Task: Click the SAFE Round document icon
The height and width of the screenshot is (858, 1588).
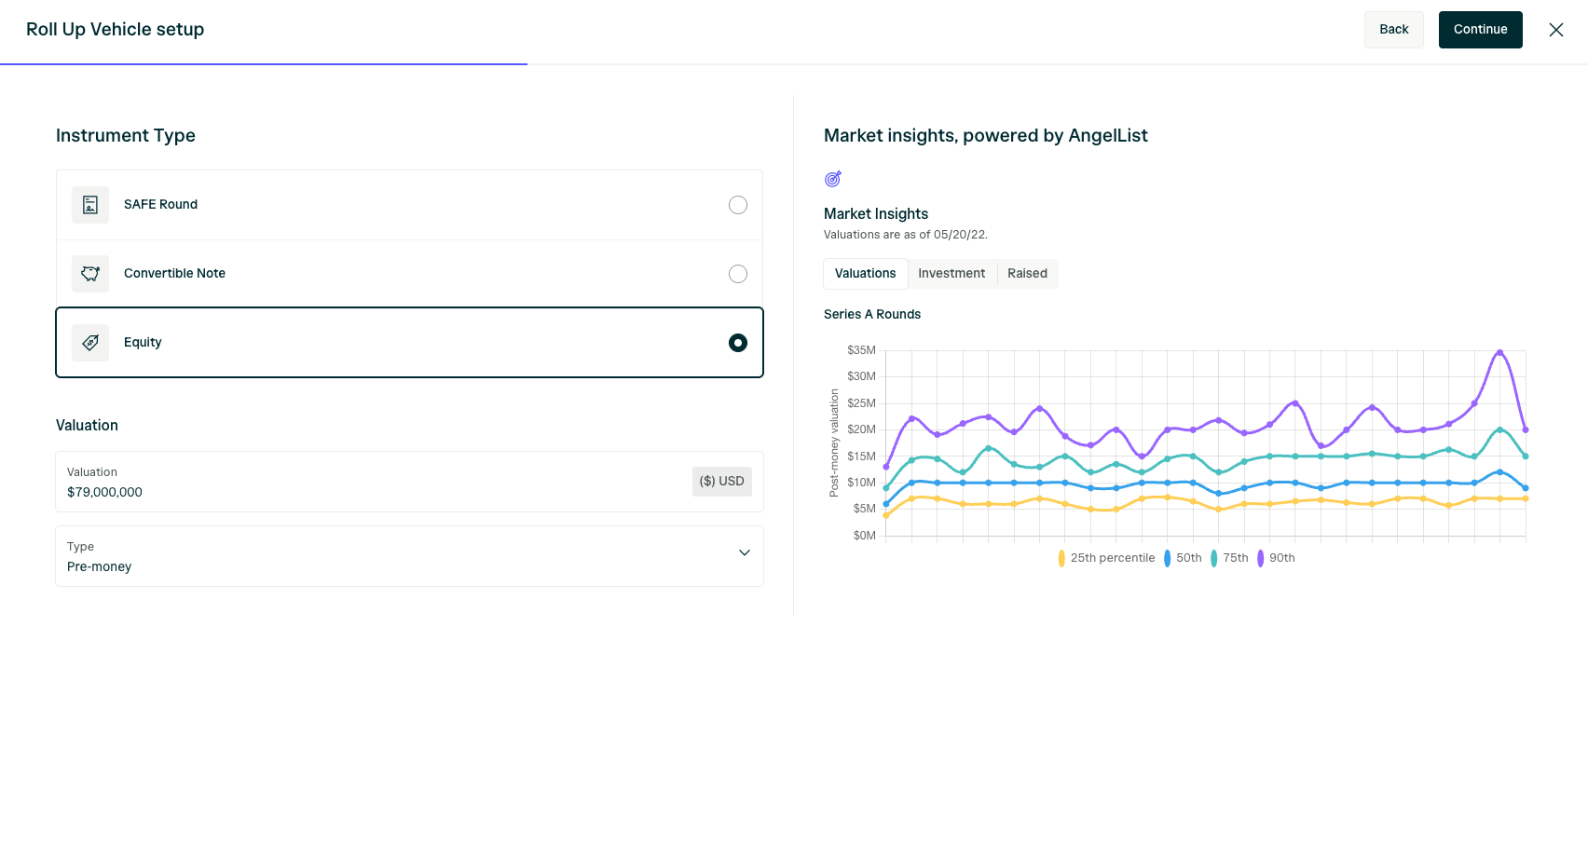Action: [x=90, y=205]
